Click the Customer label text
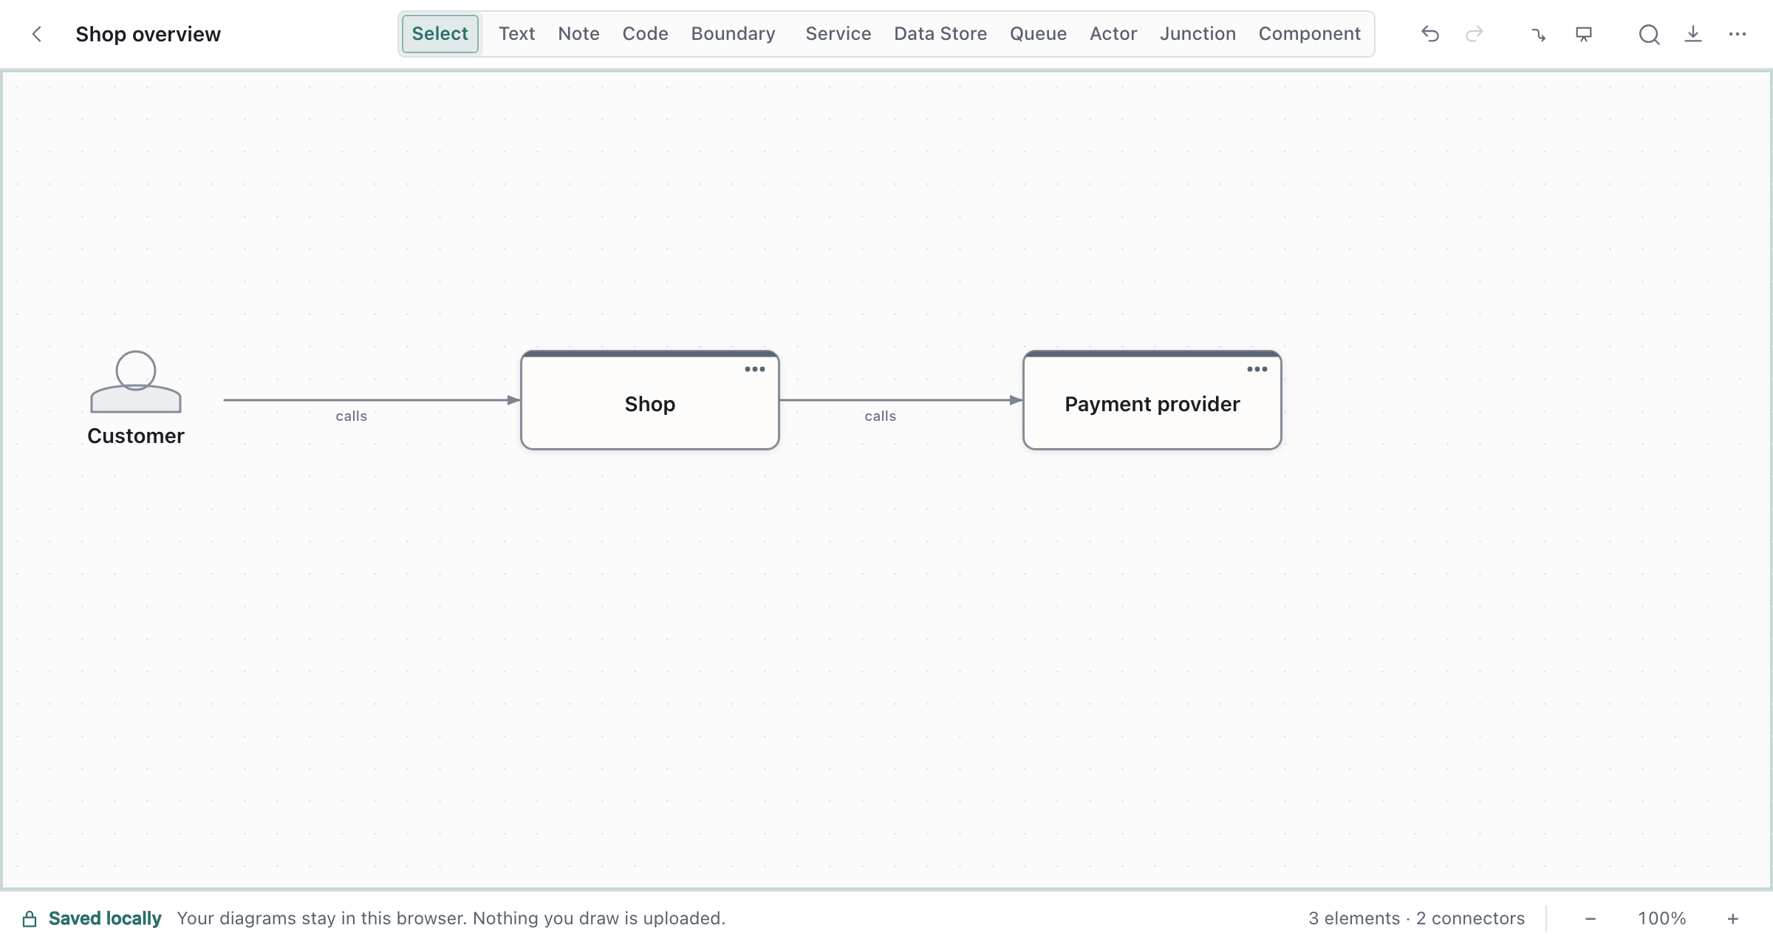The height and width of the screenshot is (945, 1773). [x=136, y=436]
